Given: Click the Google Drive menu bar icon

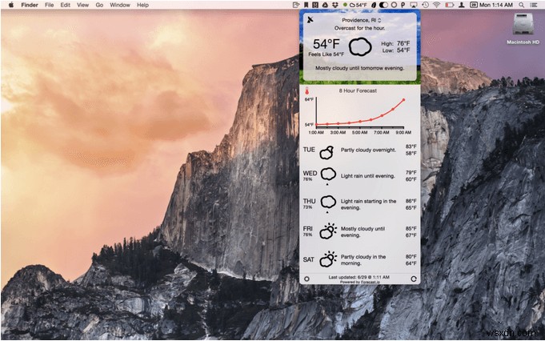Looking at the screenshot, I should [325, 5].
